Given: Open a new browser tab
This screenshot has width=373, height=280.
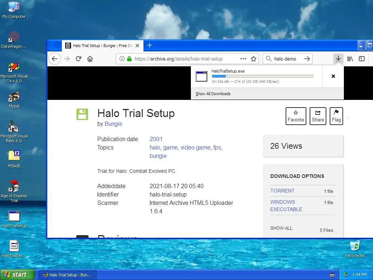Looking at the screenshot, I should coord(150,45).
